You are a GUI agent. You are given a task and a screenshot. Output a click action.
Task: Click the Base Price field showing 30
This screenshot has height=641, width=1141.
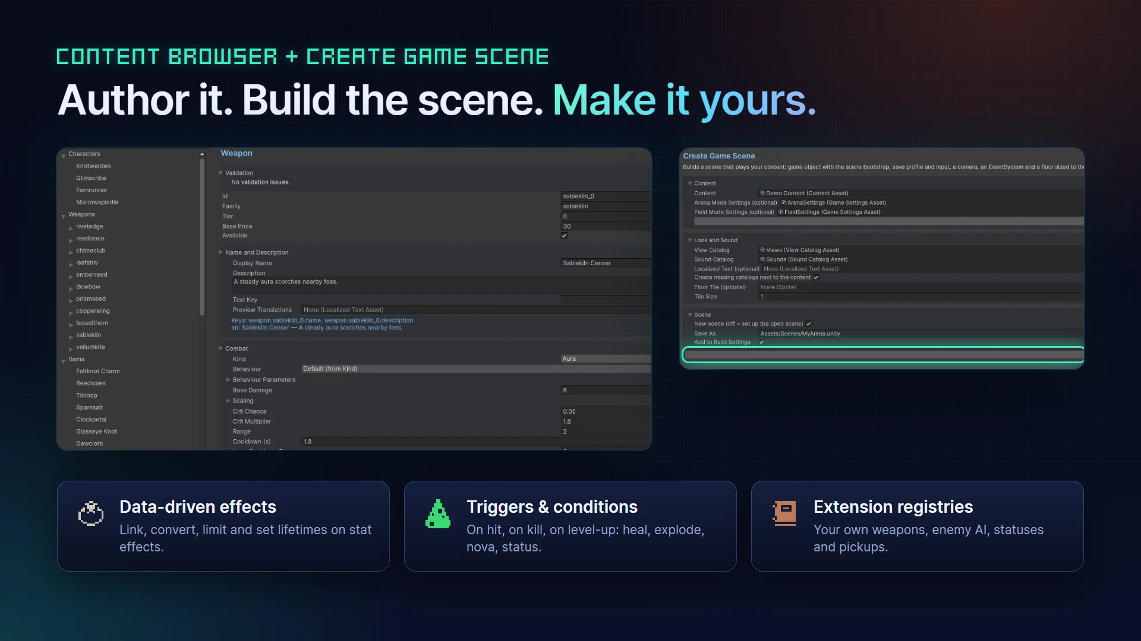(606, 226)
